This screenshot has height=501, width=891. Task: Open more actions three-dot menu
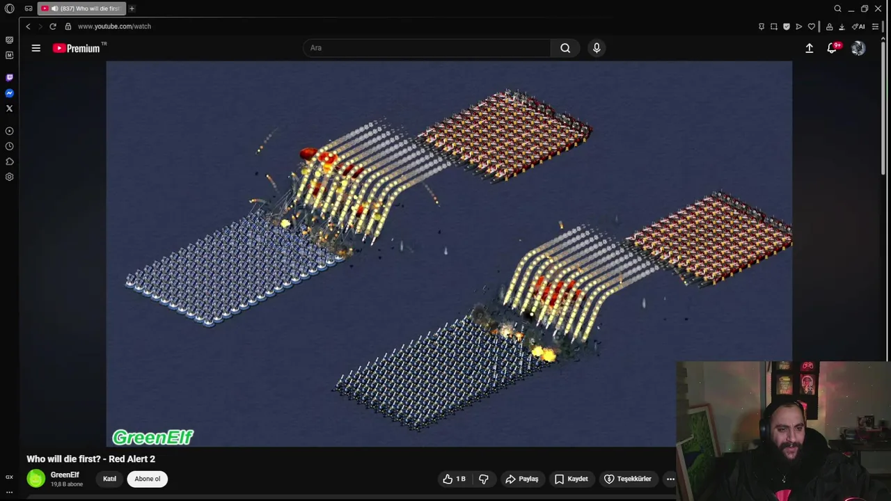670,479
